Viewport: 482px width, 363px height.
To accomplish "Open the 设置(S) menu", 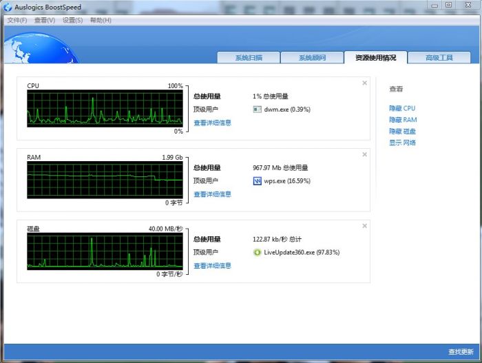I will coord(72,20).
